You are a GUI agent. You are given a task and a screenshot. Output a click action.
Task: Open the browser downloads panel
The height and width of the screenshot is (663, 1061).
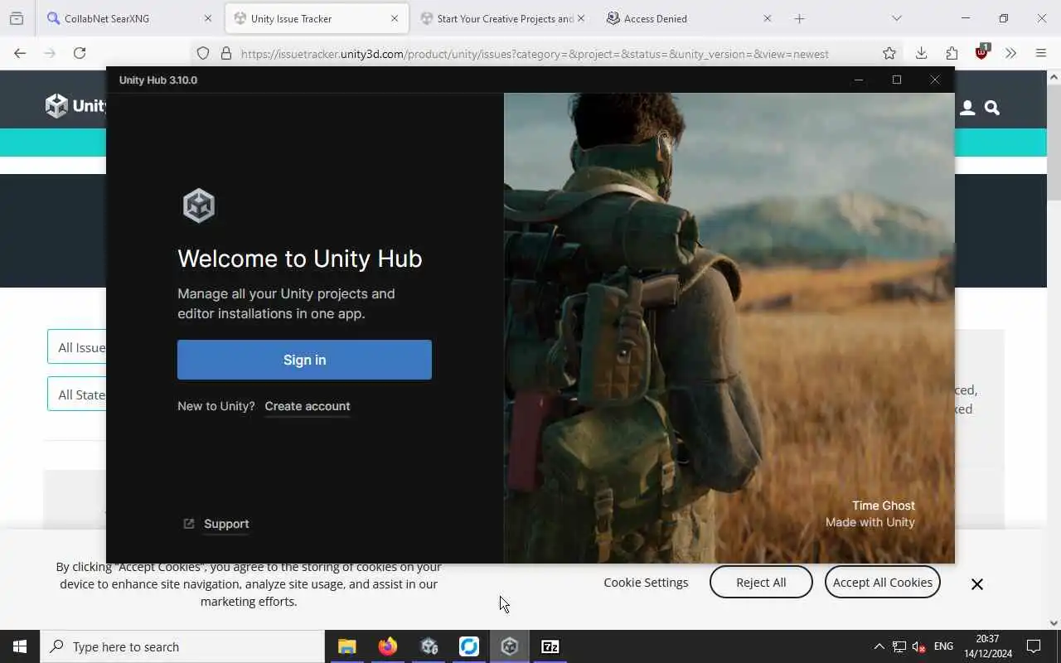pos(921,53)
